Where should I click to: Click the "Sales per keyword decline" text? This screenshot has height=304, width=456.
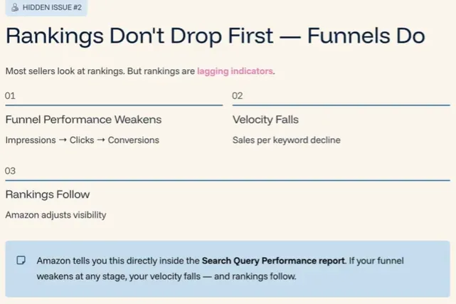(286, 140)
